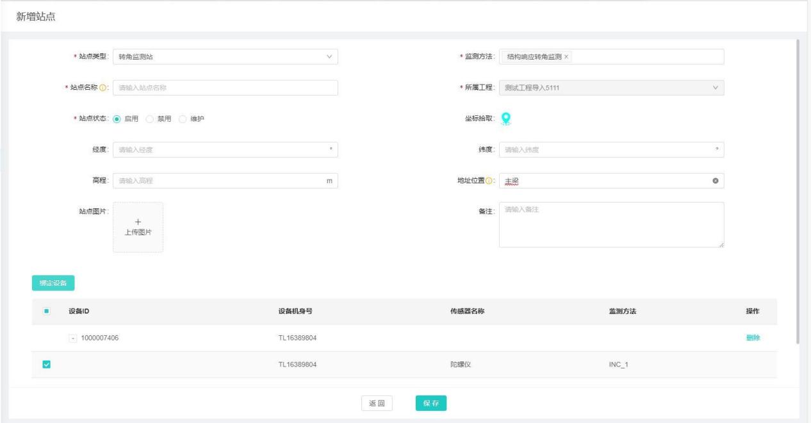Open the 站点类型 dropdown
The image size is (811, 423).
click(225, 57)
